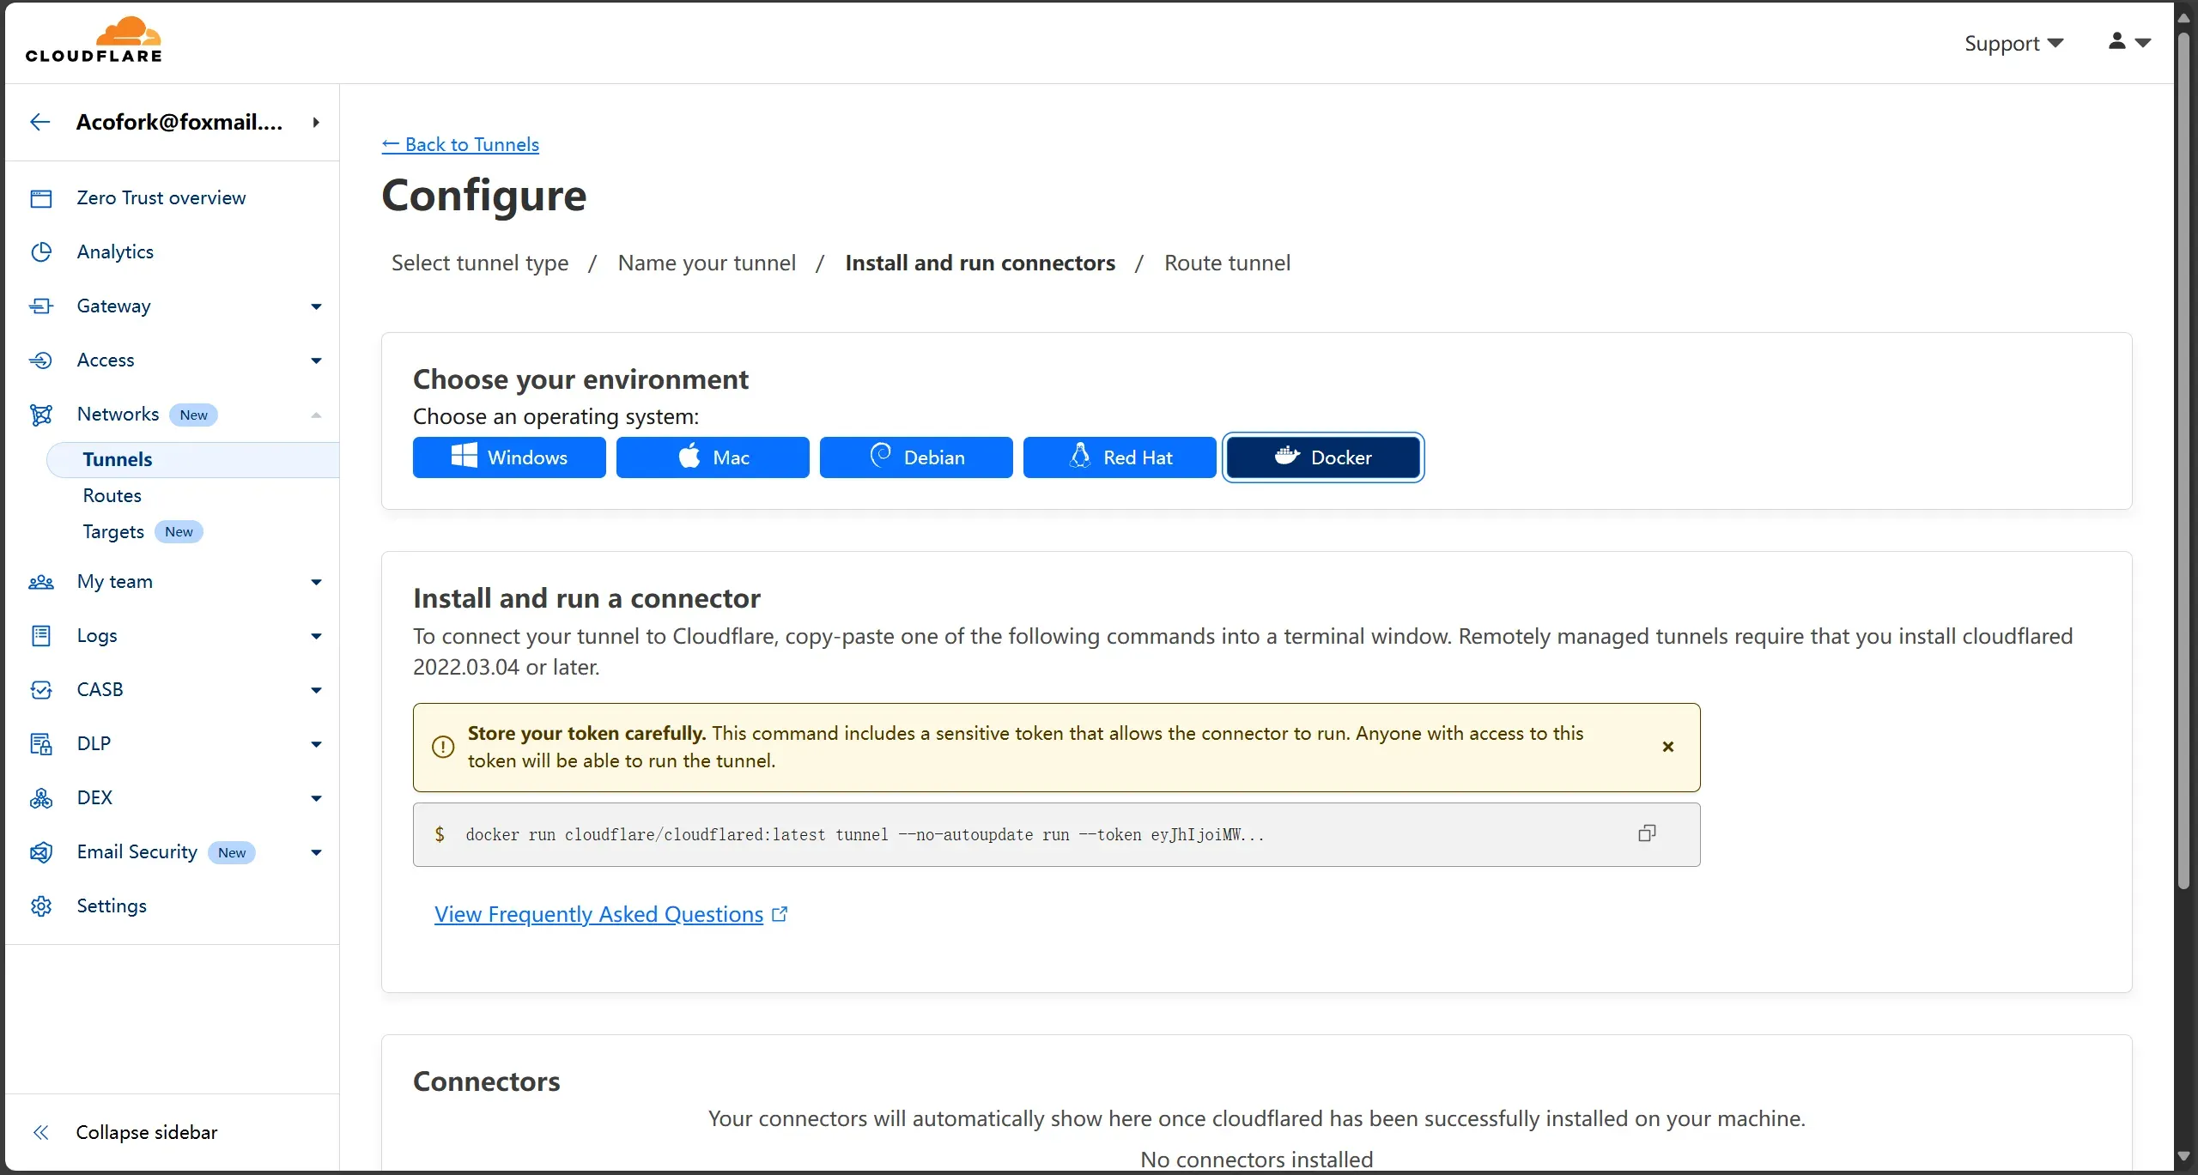
Task: Click the account back arrow icon
Action: [39, 122]
